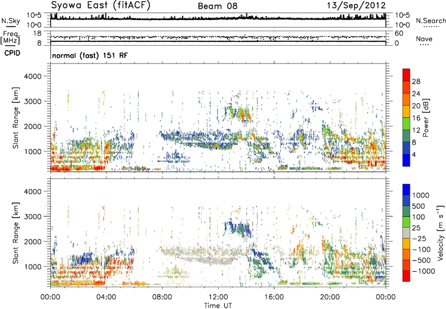Click the "Velocity [m s-1]" color bar title

click(440, 233)
